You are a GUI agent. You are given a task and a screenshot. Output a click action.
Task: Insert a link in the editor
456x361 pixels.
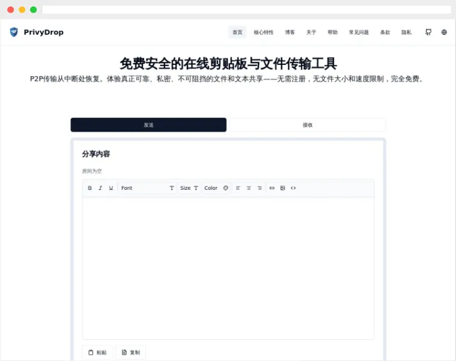[272, 188]
